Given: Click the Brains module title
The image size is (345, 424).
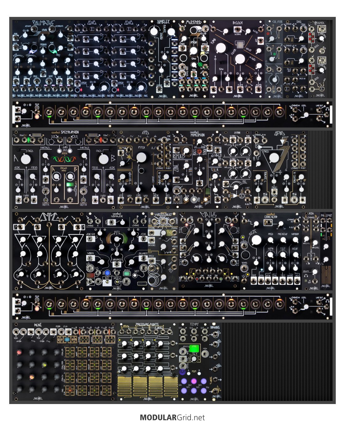Looking at the screenshot, I should click(215, 328).
